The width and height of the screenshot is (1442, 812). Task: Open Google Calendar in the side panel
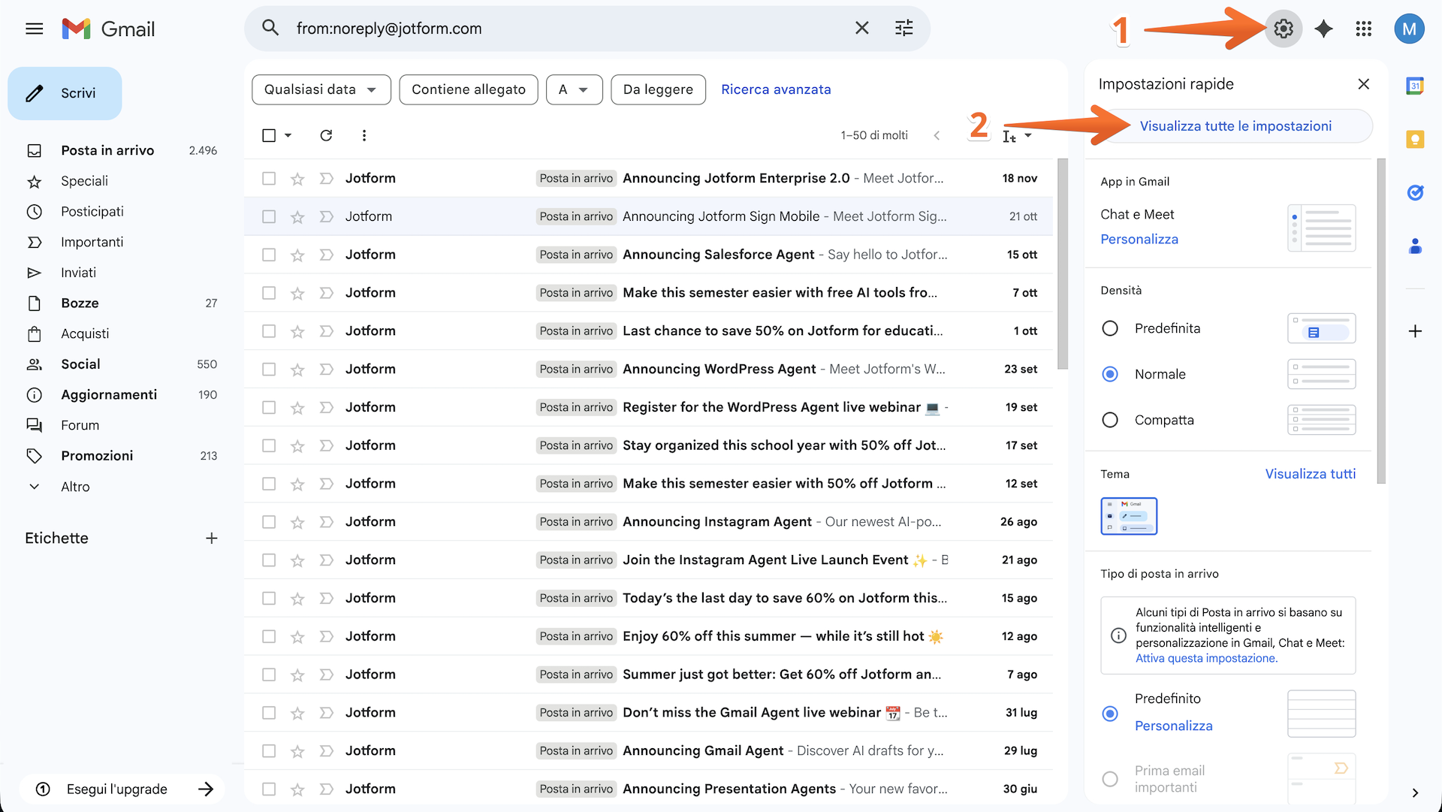pos(1416,86)
